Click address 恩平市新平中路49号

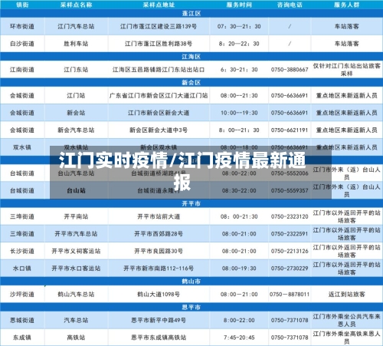(159, 320)
